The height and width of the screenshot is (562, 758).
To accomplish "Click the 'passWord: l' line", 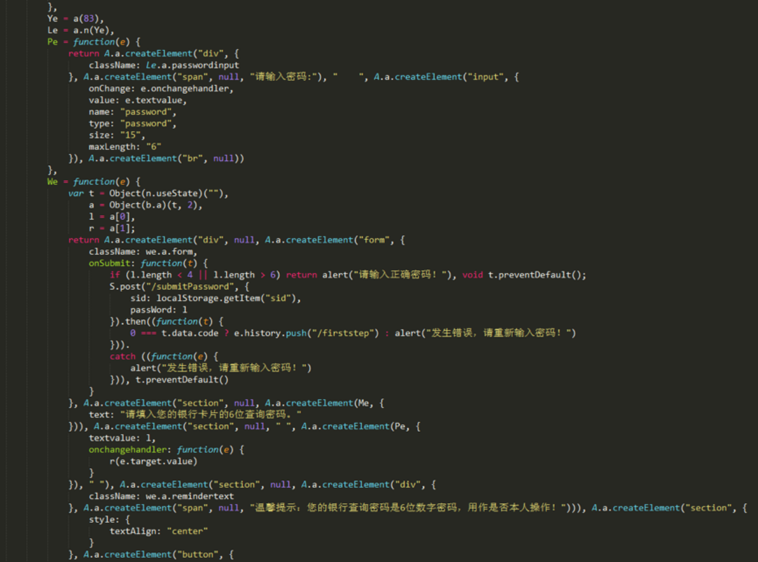I will point(159,310).
